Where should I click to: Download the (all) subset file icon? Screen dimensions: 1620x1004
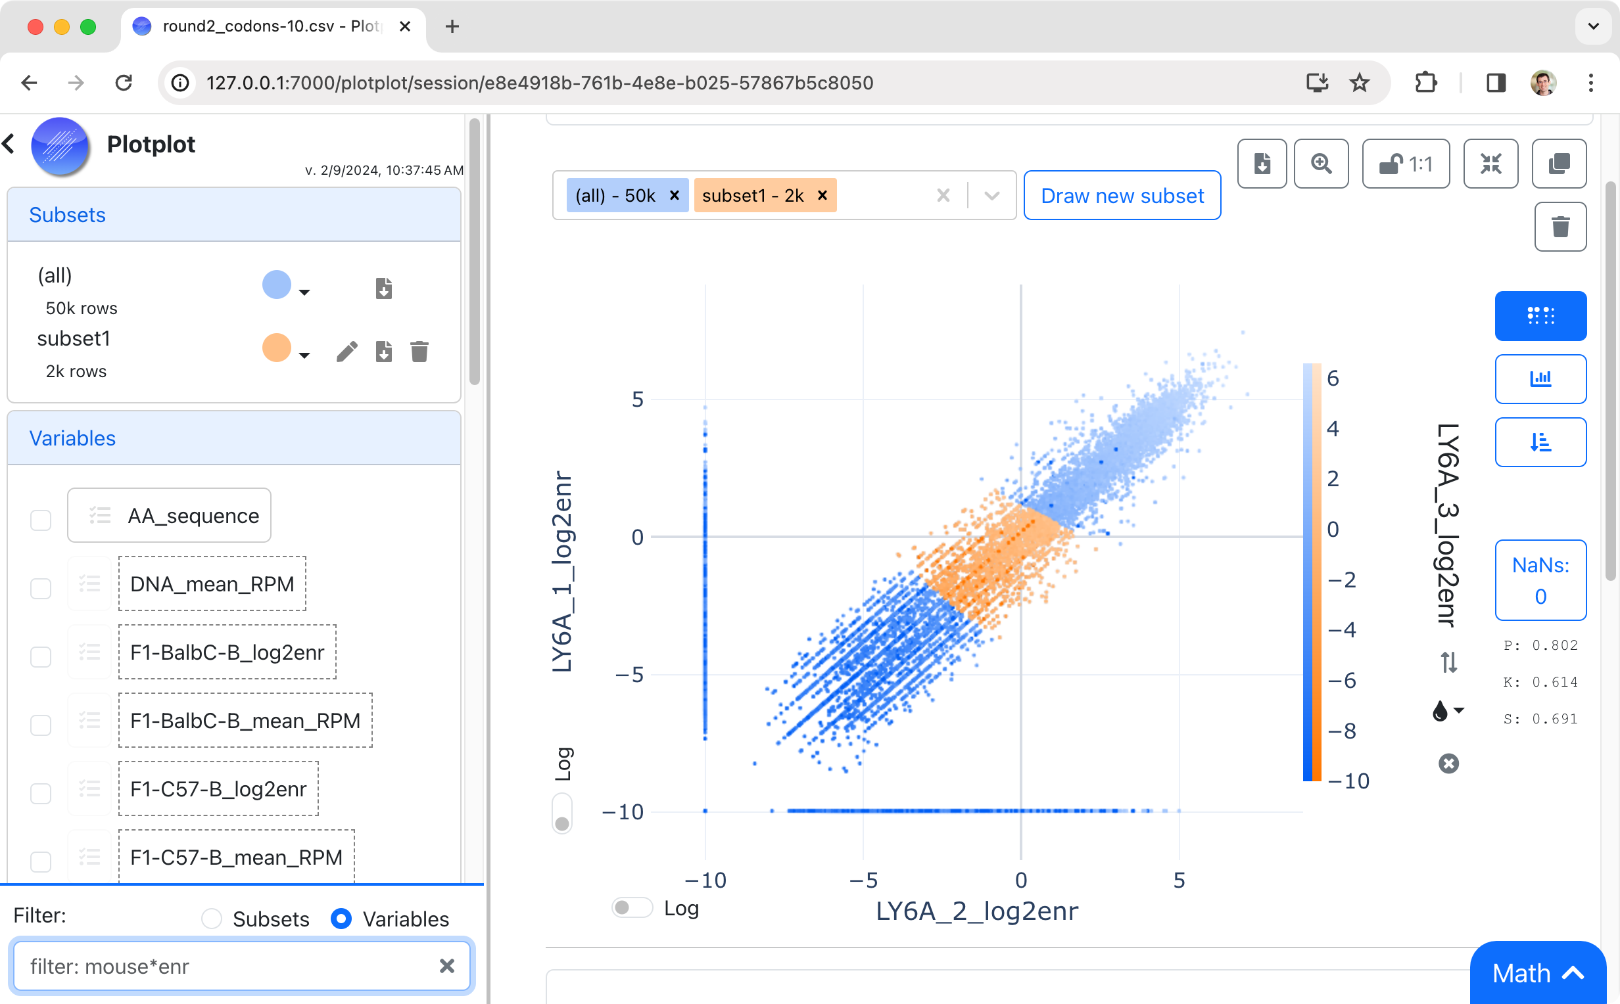click(383, 288)
